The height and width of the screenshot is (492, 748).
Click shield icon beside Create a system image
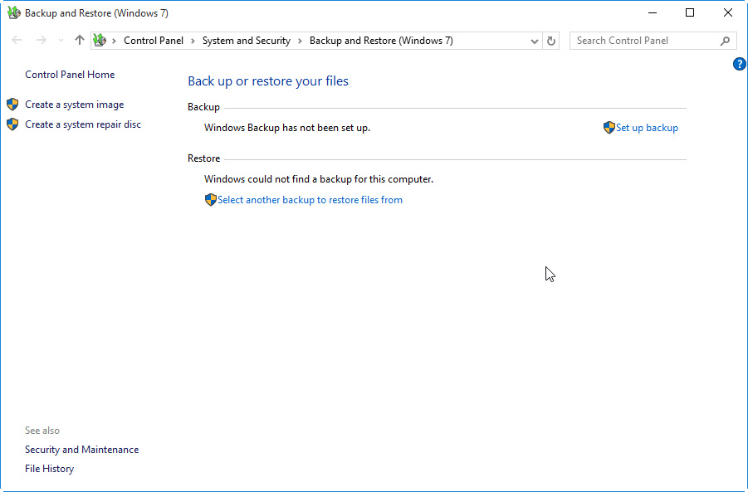[12, 105]
